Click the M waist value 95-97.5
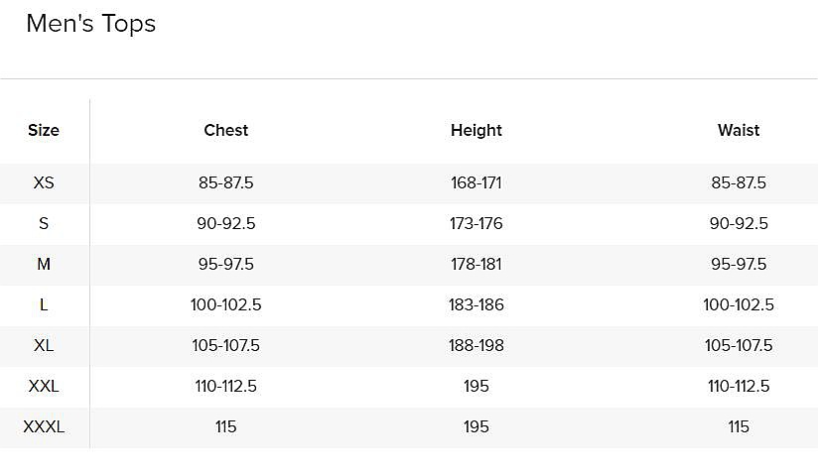This screenshot has height=475, width=818. click(x=738, y=265)
